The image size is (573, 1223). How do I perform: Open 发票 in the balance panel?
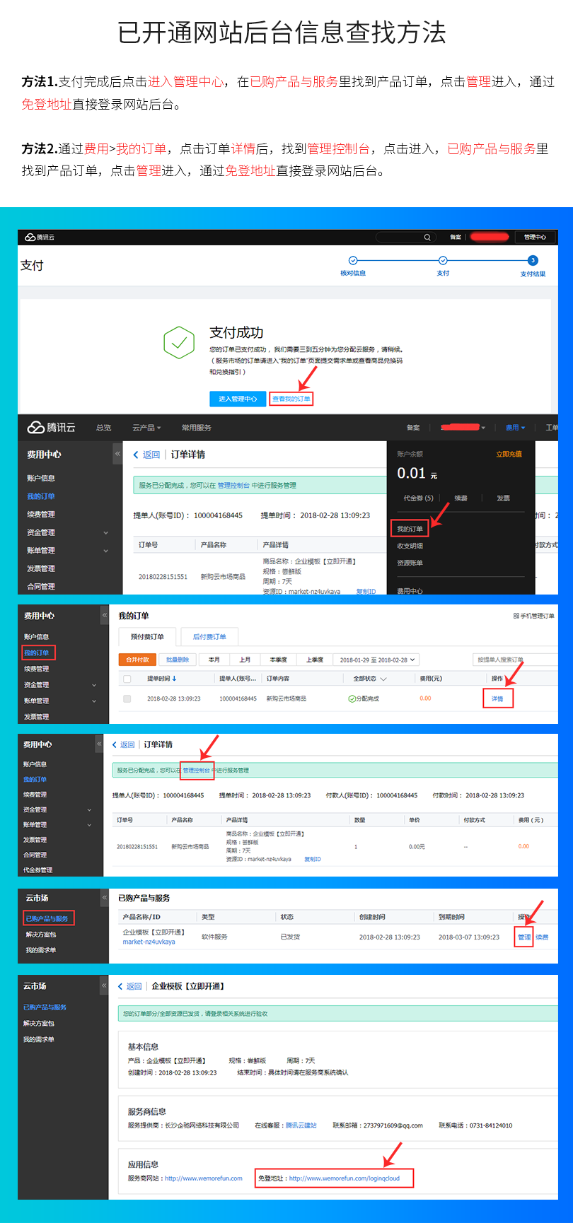503,498
